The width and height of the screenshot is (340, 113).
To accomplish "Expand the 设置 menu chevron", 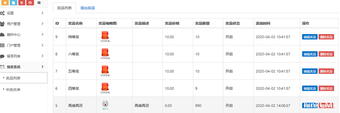I will 42,13.
